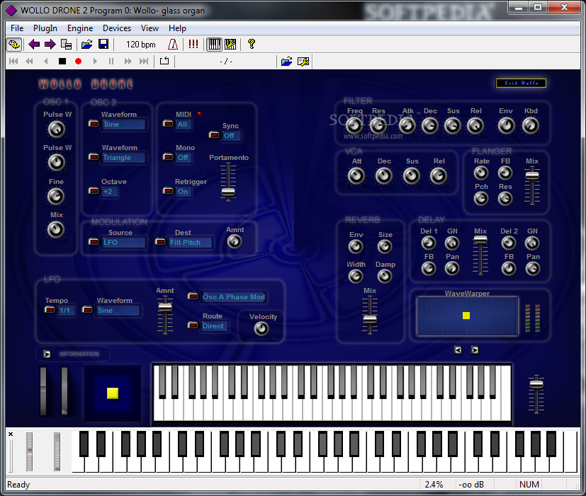Click the plugin chainer icon in toolbar

[14, 45]
